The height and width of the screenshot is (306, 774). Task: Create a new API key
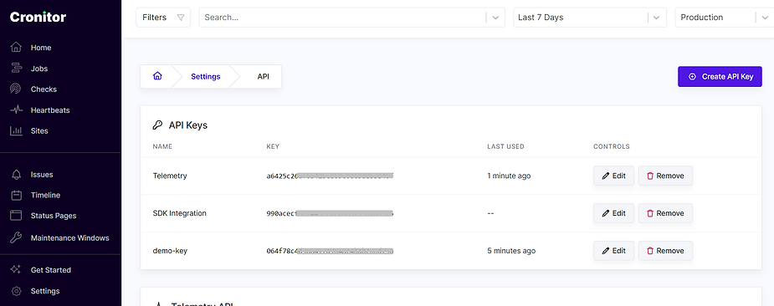pyautogui.click(x=720, y=77)
